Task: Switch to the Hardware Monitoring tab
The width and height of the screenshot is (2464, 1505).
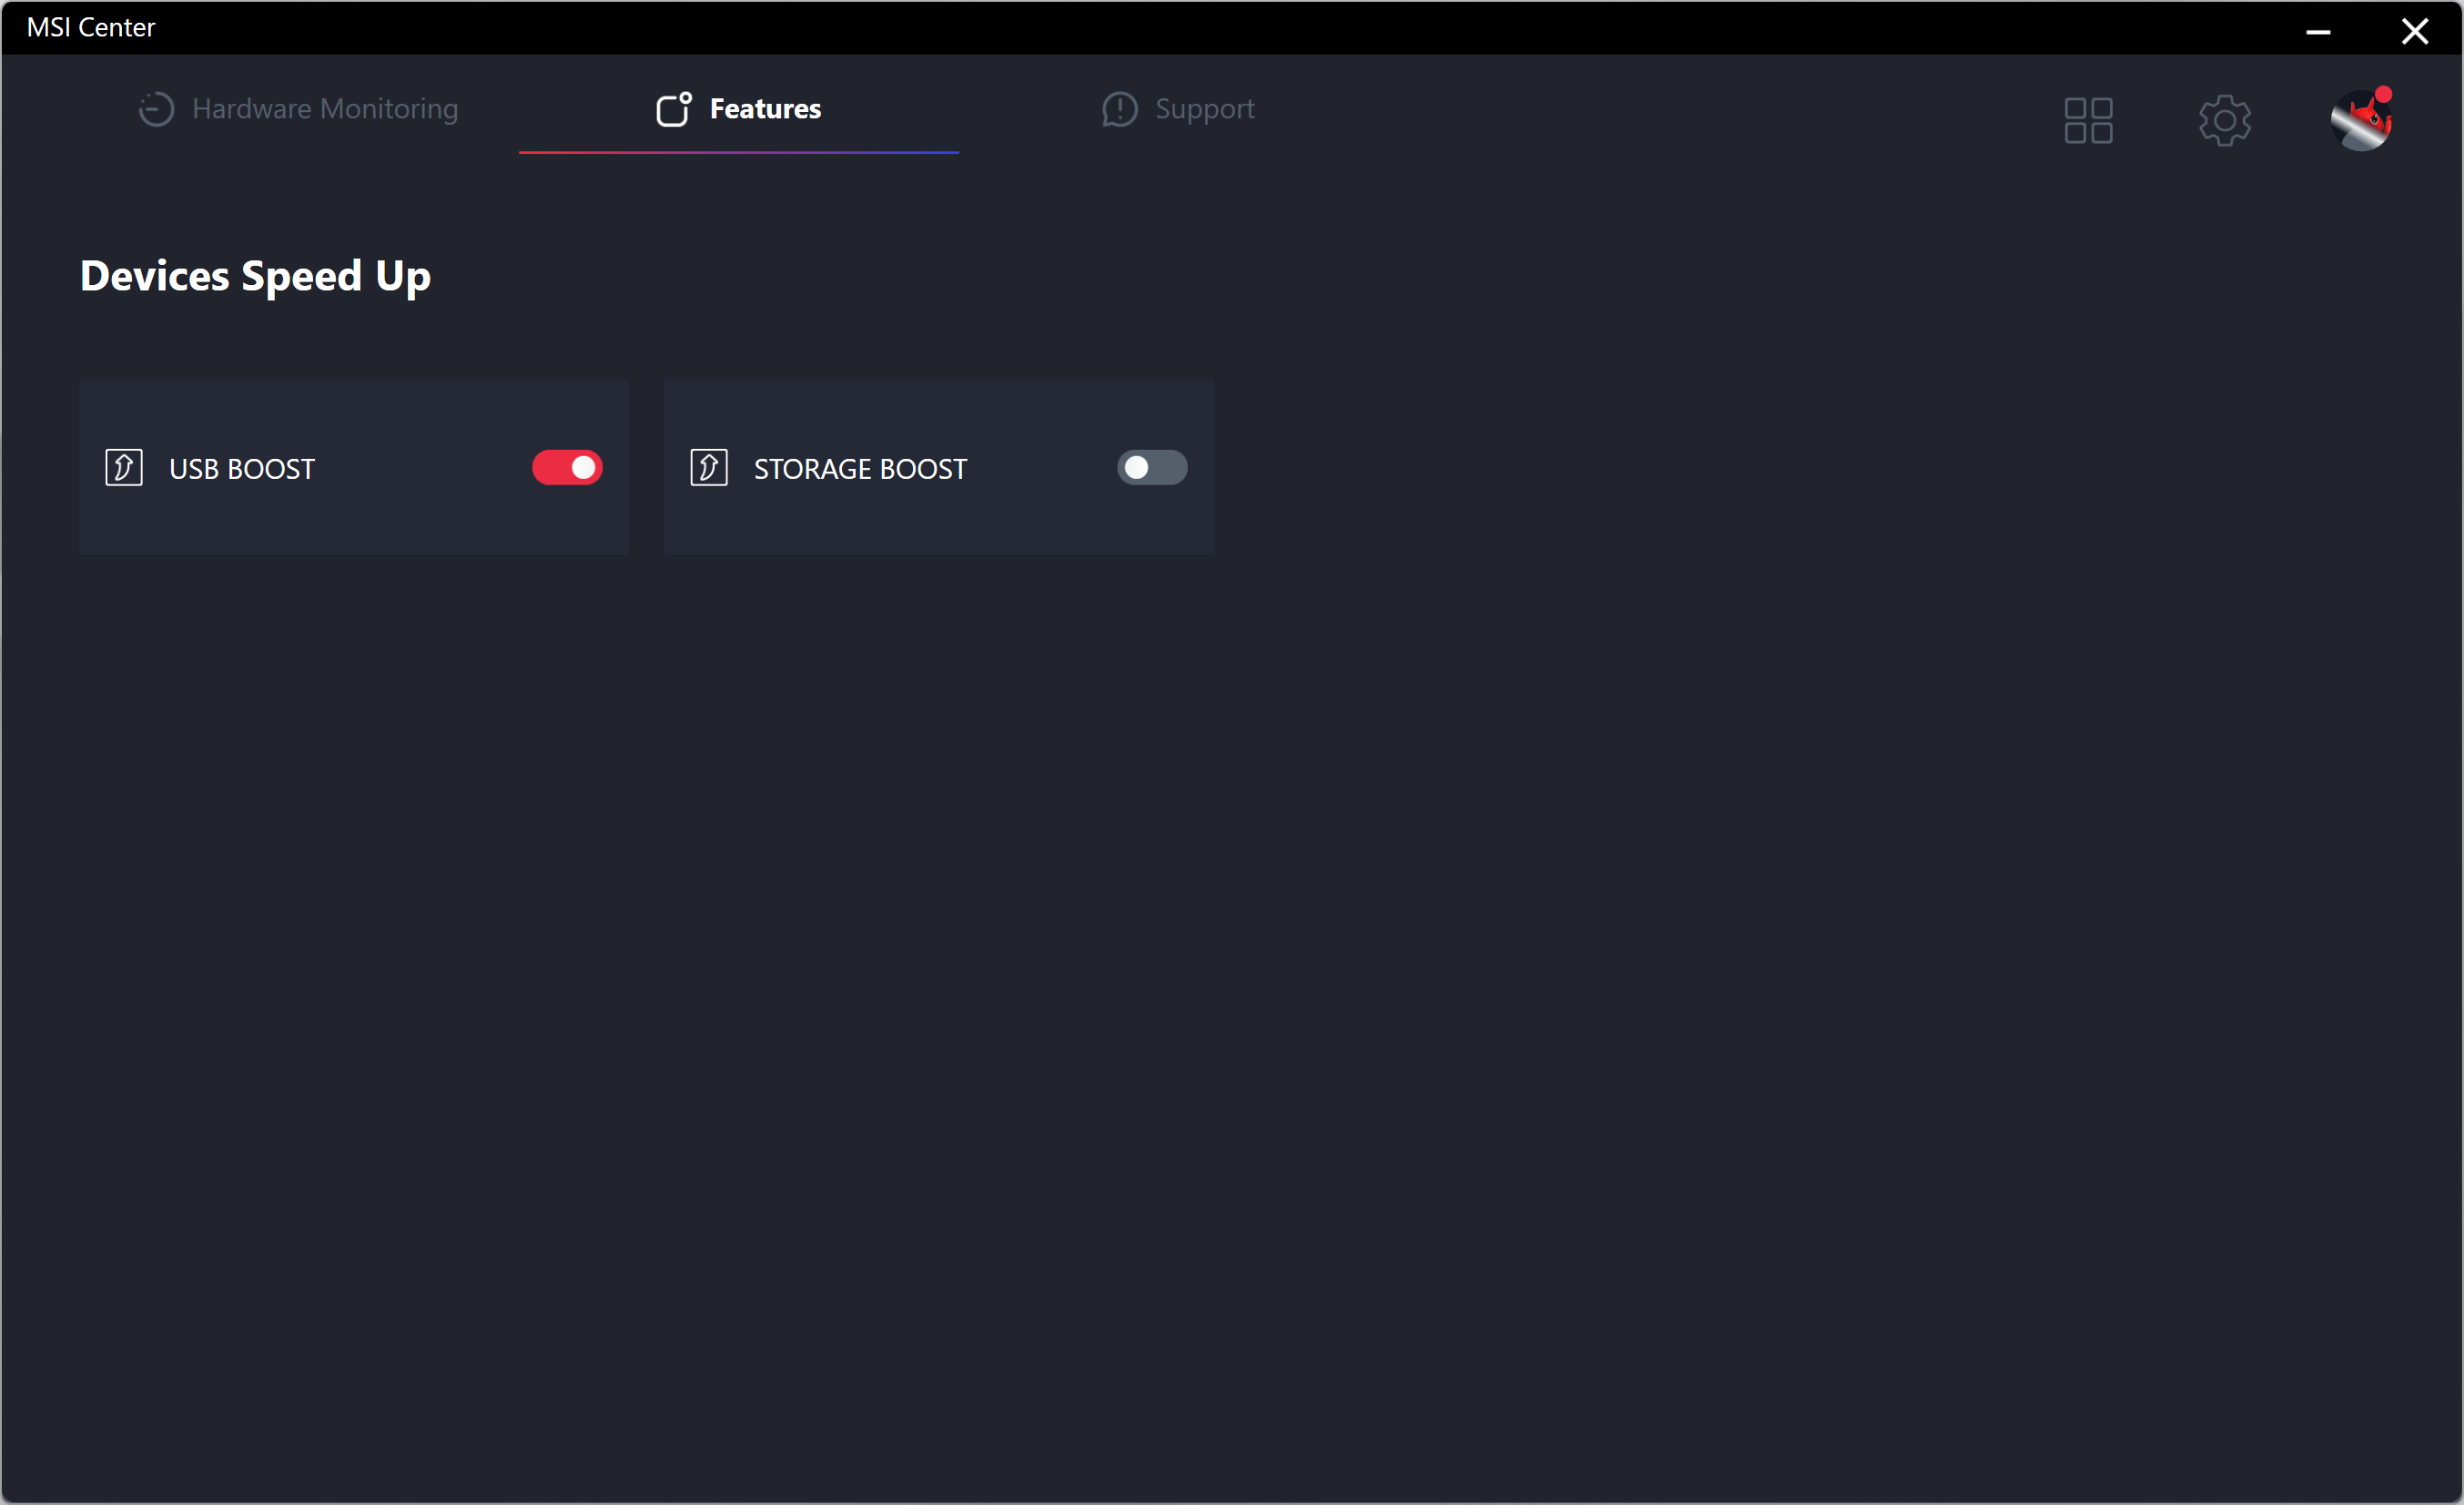Action: pos(325,109)
